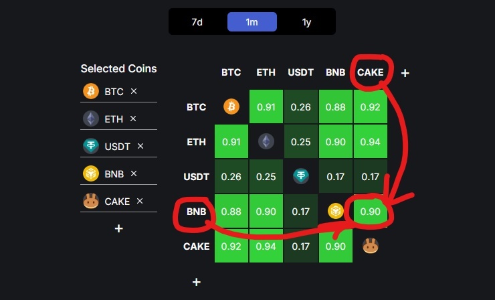
Task: Add a coin below the Selected Coins list
Action: click(x=118, y=228)
